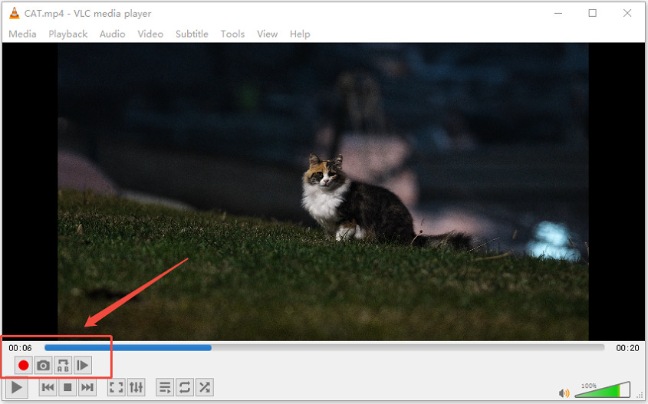
Task: Open the Media menu
Action: (22, 34)
